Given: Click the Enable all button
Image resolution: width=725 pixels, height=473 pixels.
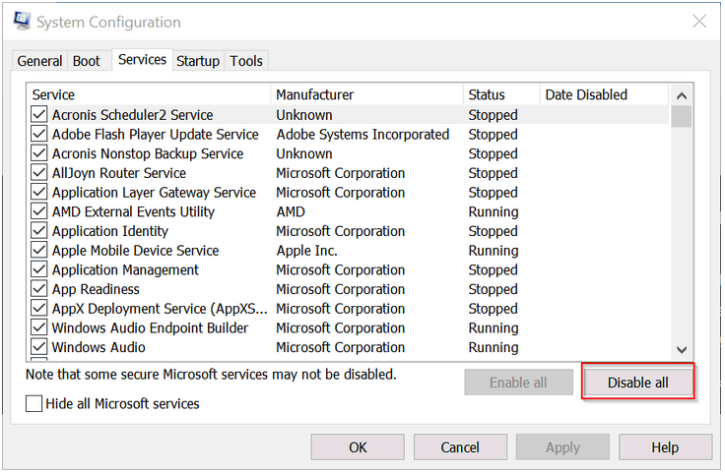Looking at the screenshot, I should point(518,383).
